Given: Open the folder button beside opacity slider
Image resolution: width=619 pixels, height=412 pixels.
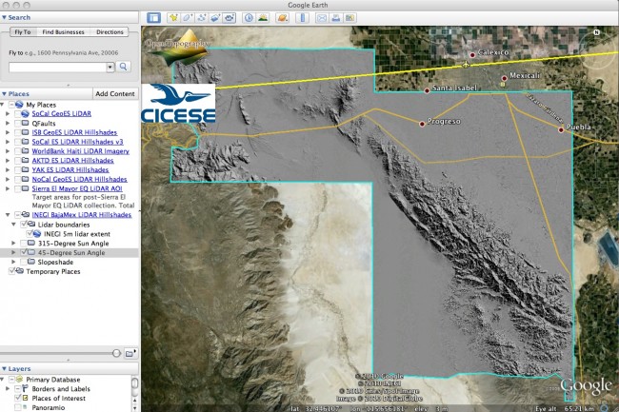Looking at the screenshot, I should [130, 354].
